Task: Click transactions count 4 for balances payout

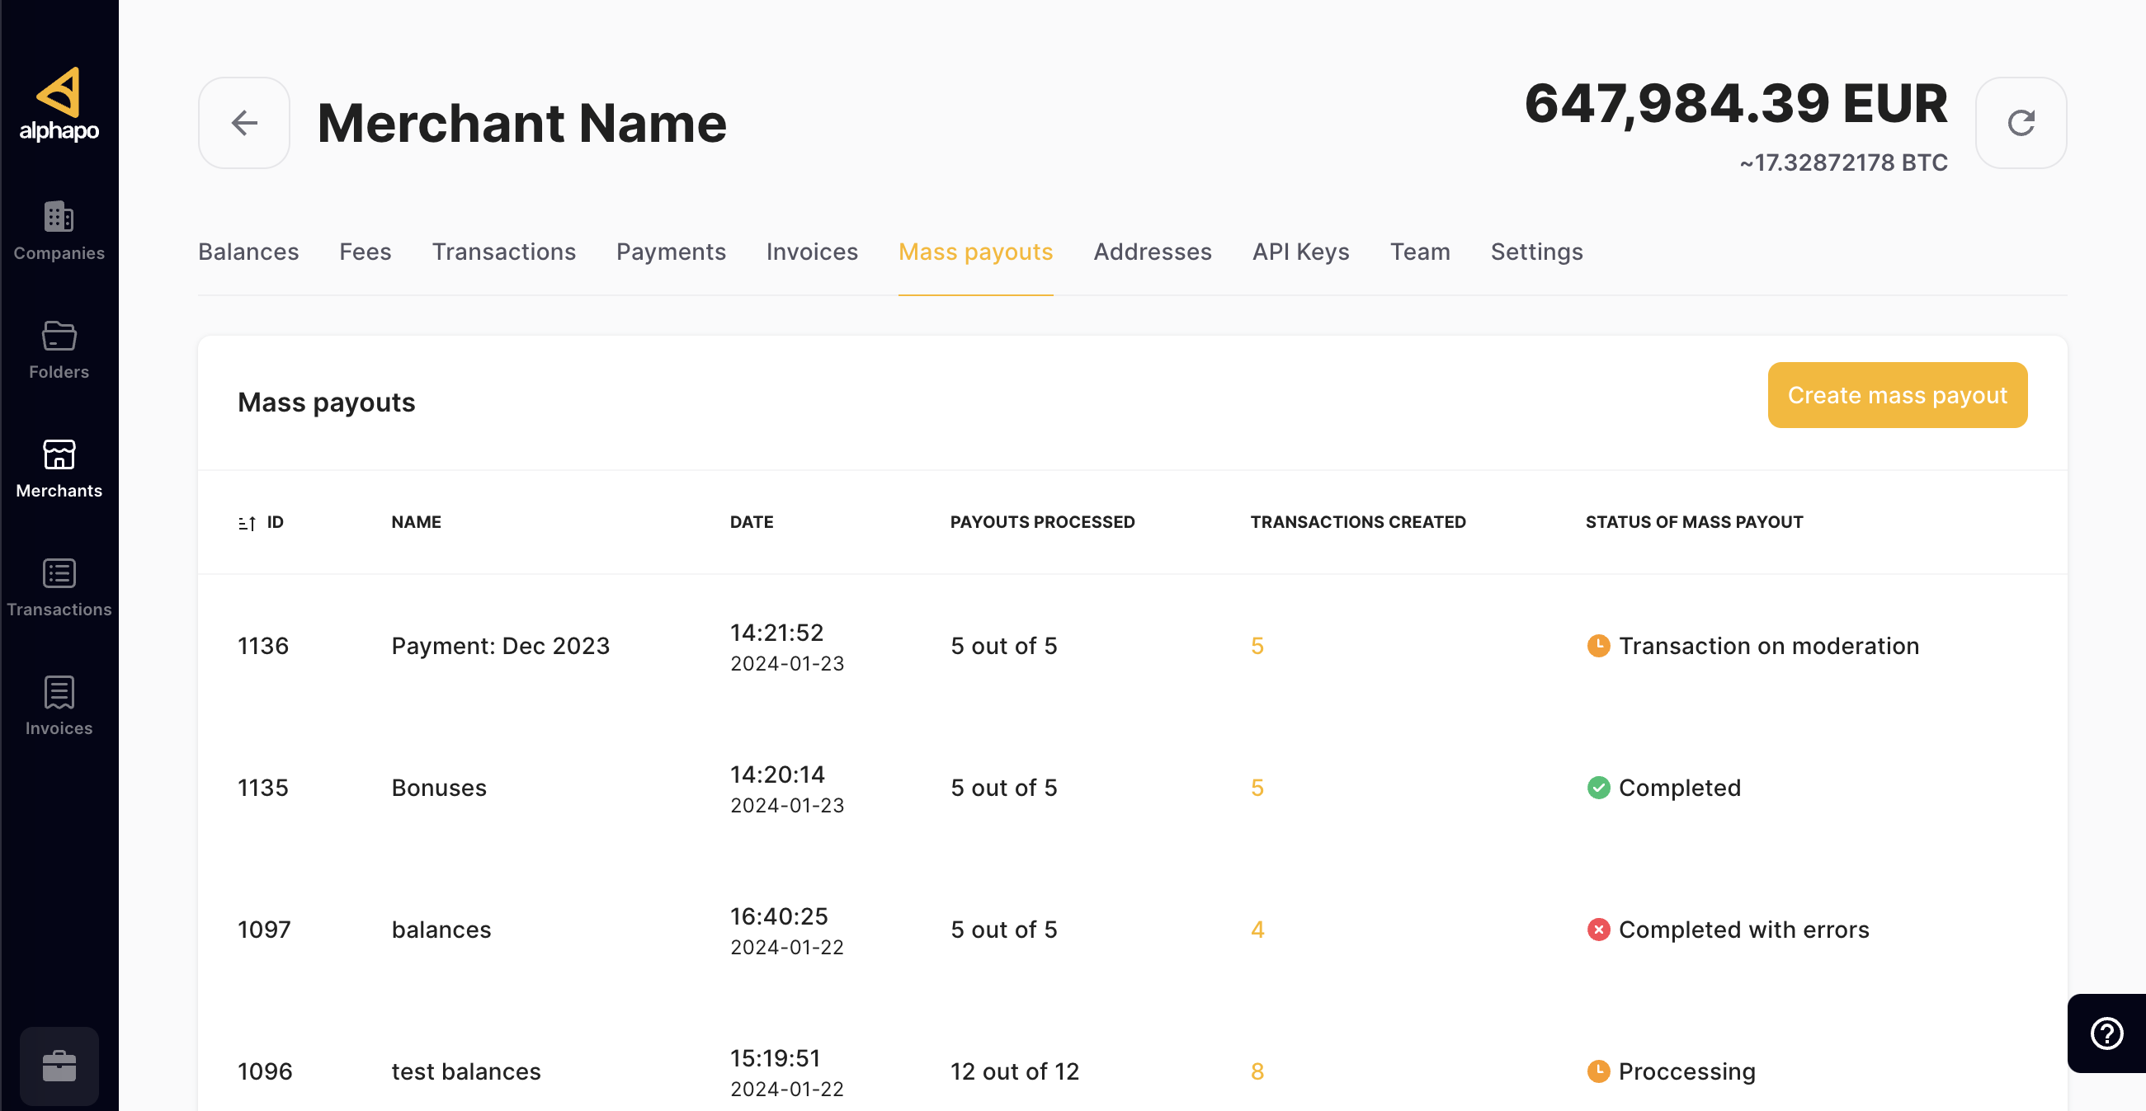Action: (x=1257, y=930)
